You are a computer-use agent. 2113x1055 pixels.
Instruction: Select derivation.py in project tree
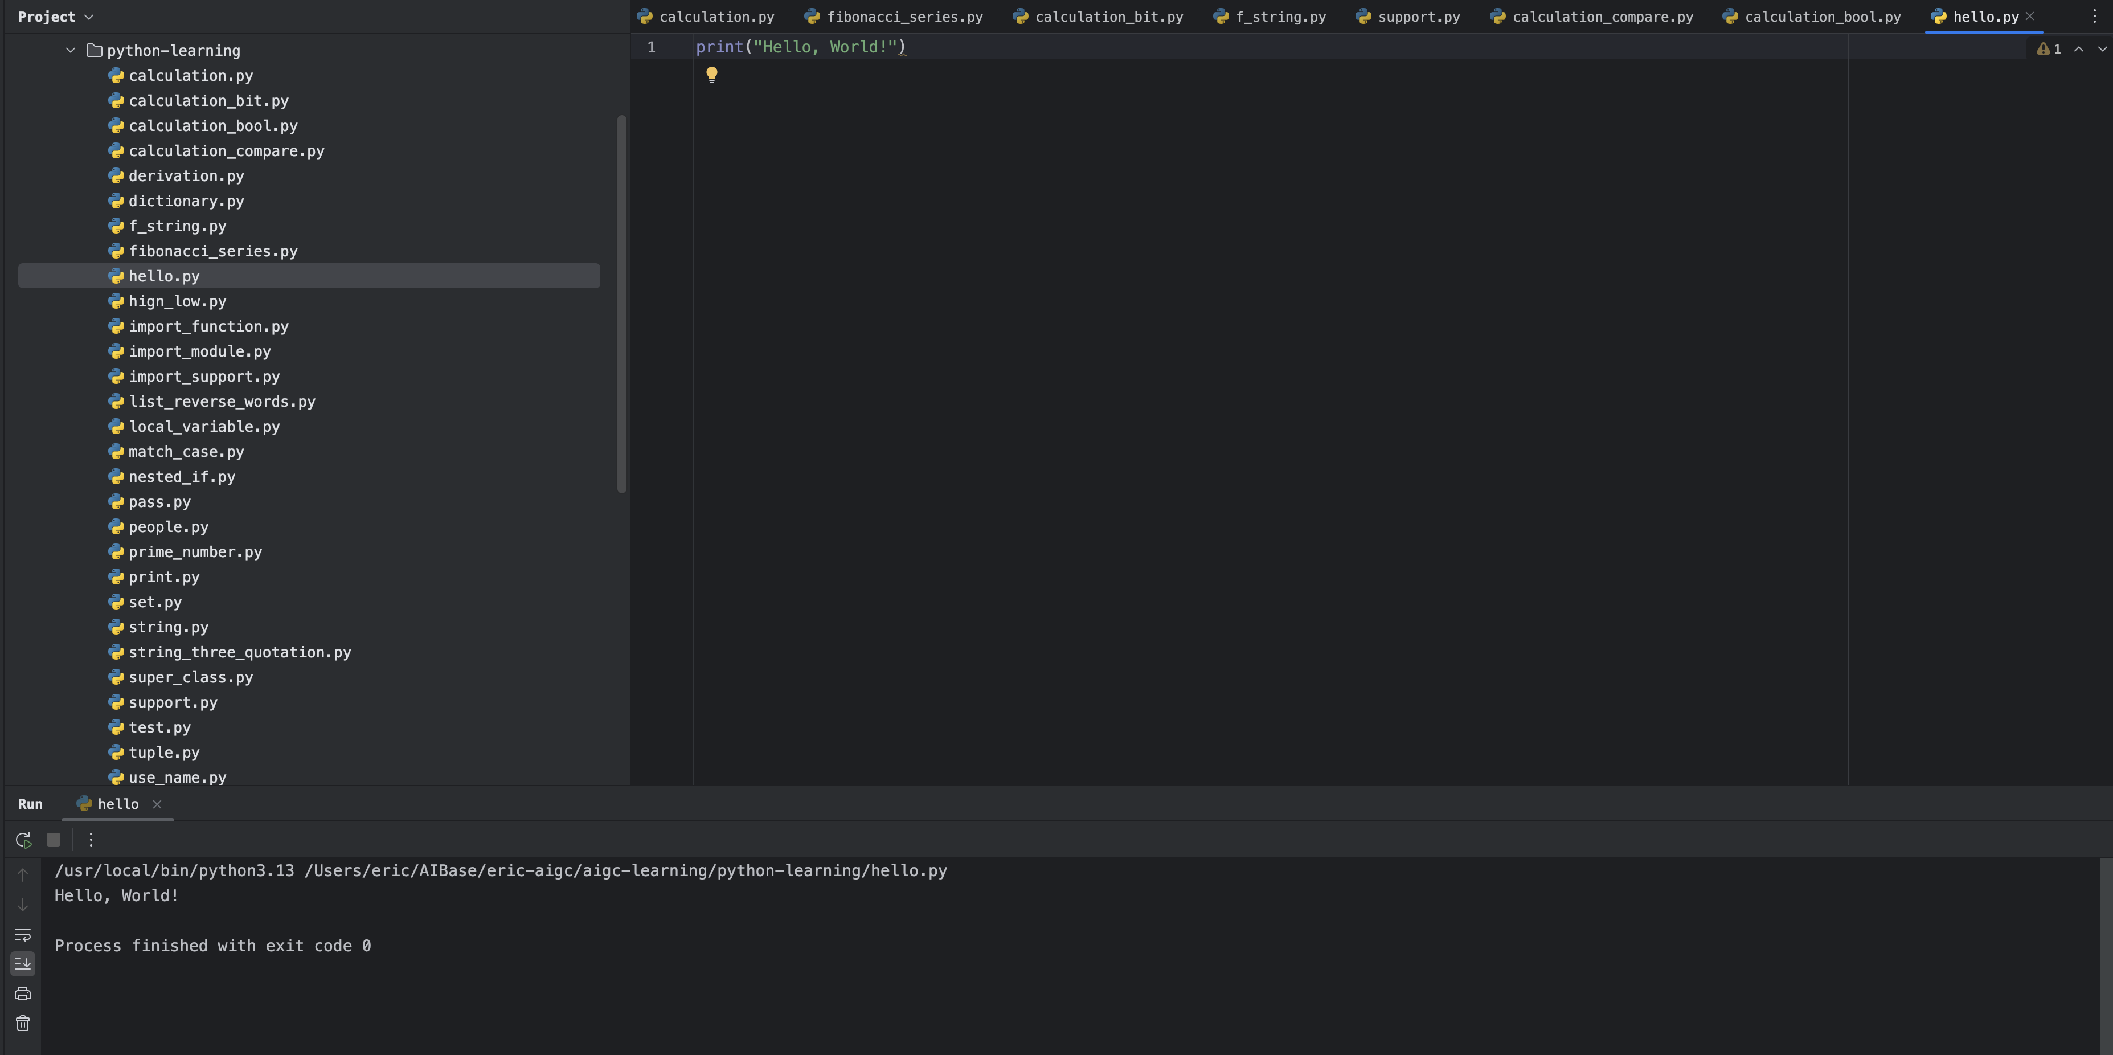pos(177,175)
